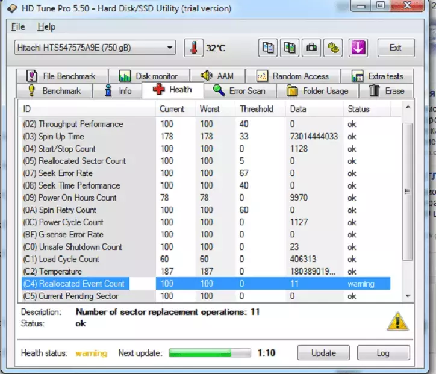The height and width of the screenshot is (374, 436).
Task: Select the (C4) Reallocated Event Count row
Action: click(206, 284)
